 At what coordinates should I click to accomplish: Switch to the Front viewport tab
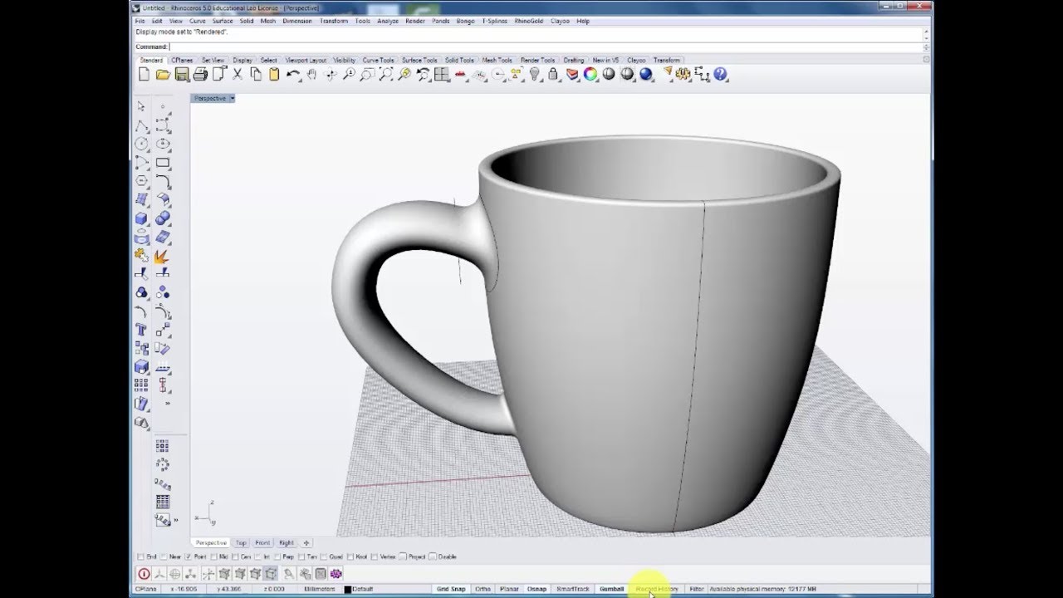coord(262,542)
